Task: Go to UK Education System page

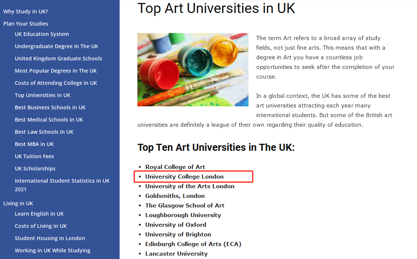Action: (x=42, y=34)
